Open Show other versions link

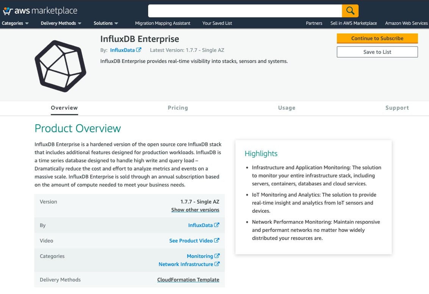[195, 210]
